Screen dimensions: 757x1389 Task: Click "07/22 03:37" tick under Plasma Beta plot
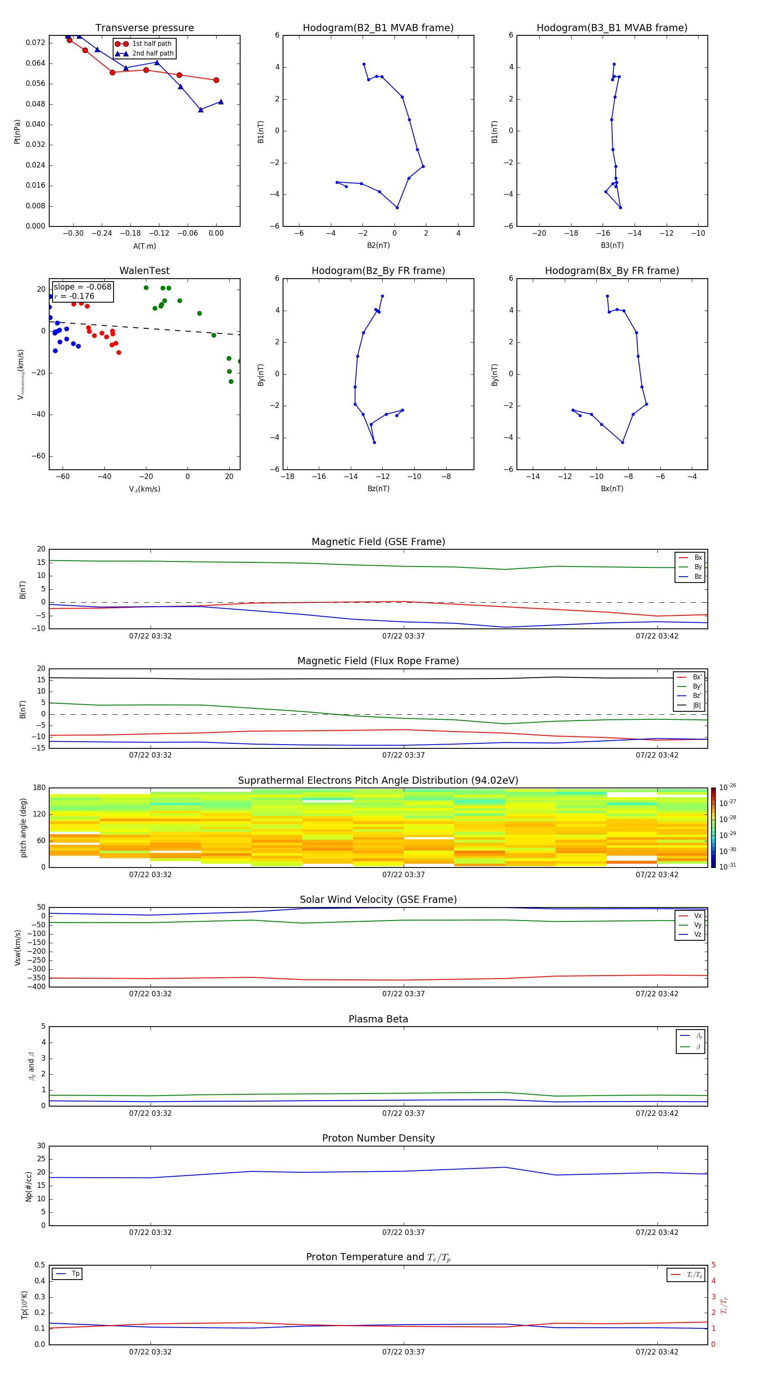404,1113
